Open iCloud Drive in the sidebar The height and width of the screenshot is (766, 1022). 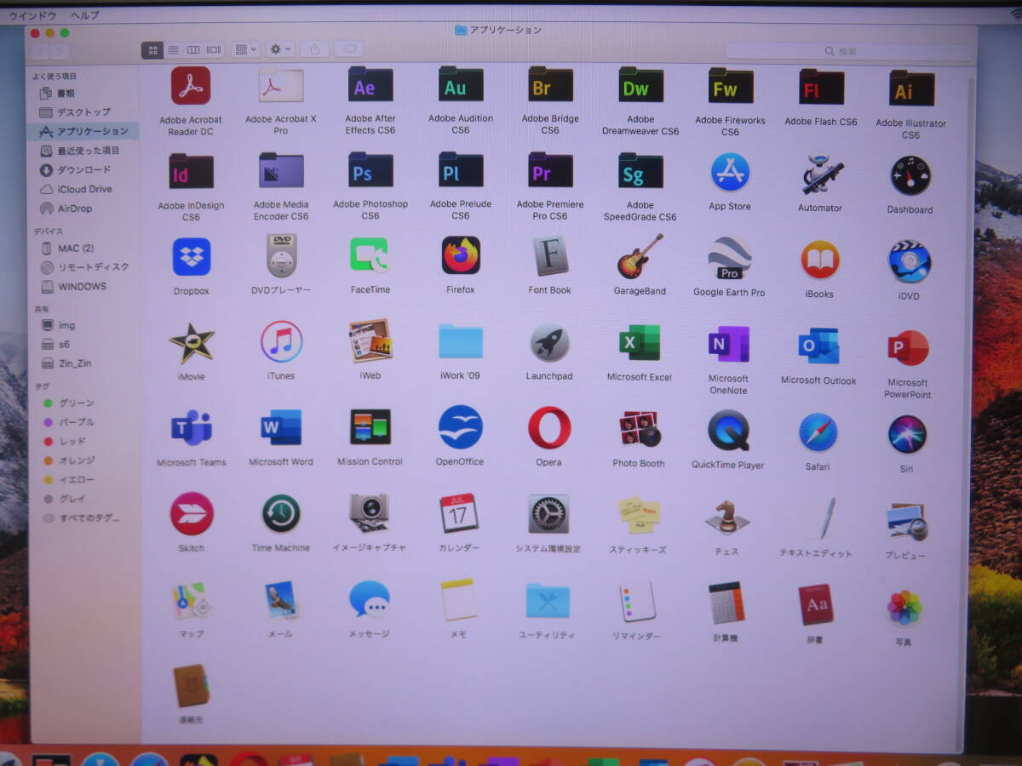[x=83, y=189]
